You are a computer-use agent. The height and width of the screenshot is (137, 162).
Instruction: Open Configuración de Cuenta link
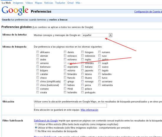[x=148, y=12]
